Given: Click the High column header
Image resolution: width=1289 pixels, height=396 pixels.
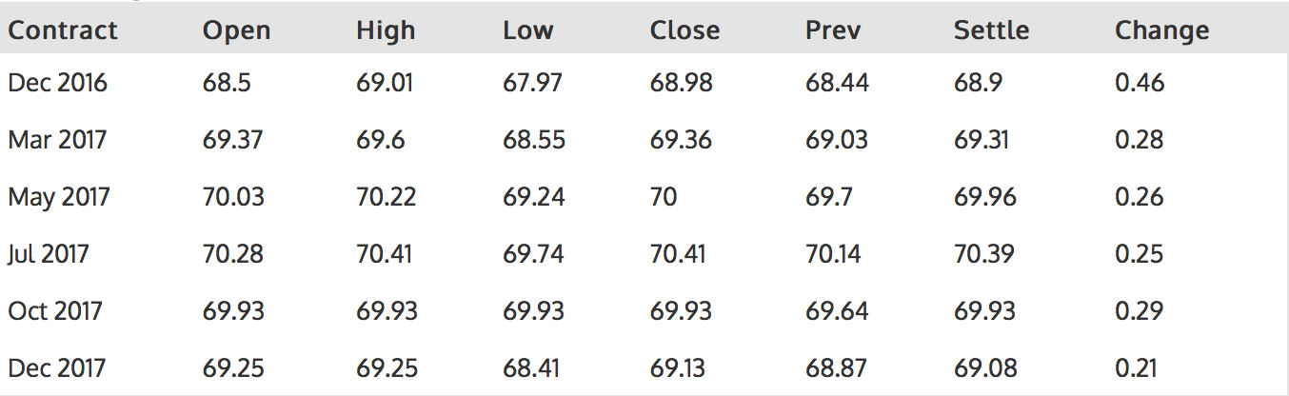Looking at the screenshot, I should tap(387, 30).
